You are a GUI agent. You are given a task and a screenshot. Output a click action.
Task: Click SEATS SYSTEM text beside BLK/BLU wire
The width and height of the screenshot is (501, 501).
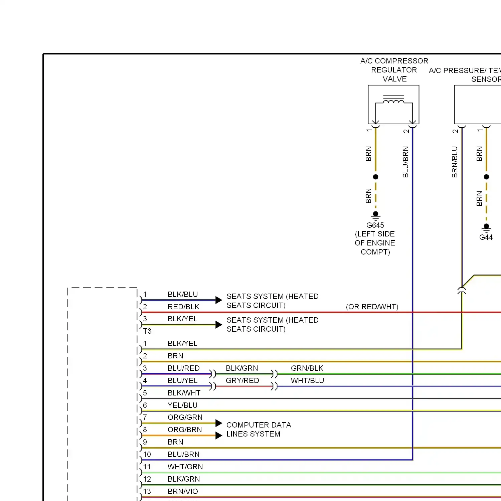point(273,301)
